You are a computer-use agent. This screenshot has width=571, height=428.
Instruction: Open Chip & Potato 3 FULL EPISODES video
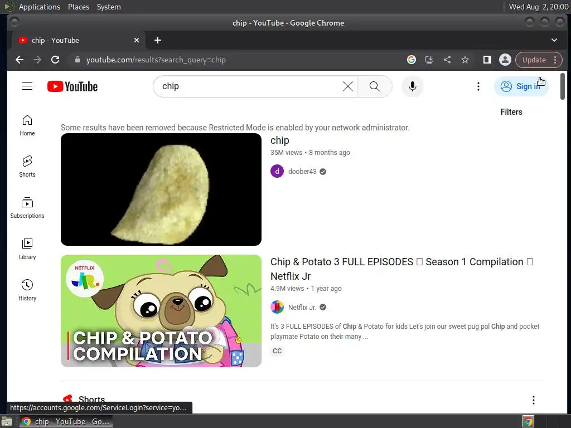[x=401, y=269]
